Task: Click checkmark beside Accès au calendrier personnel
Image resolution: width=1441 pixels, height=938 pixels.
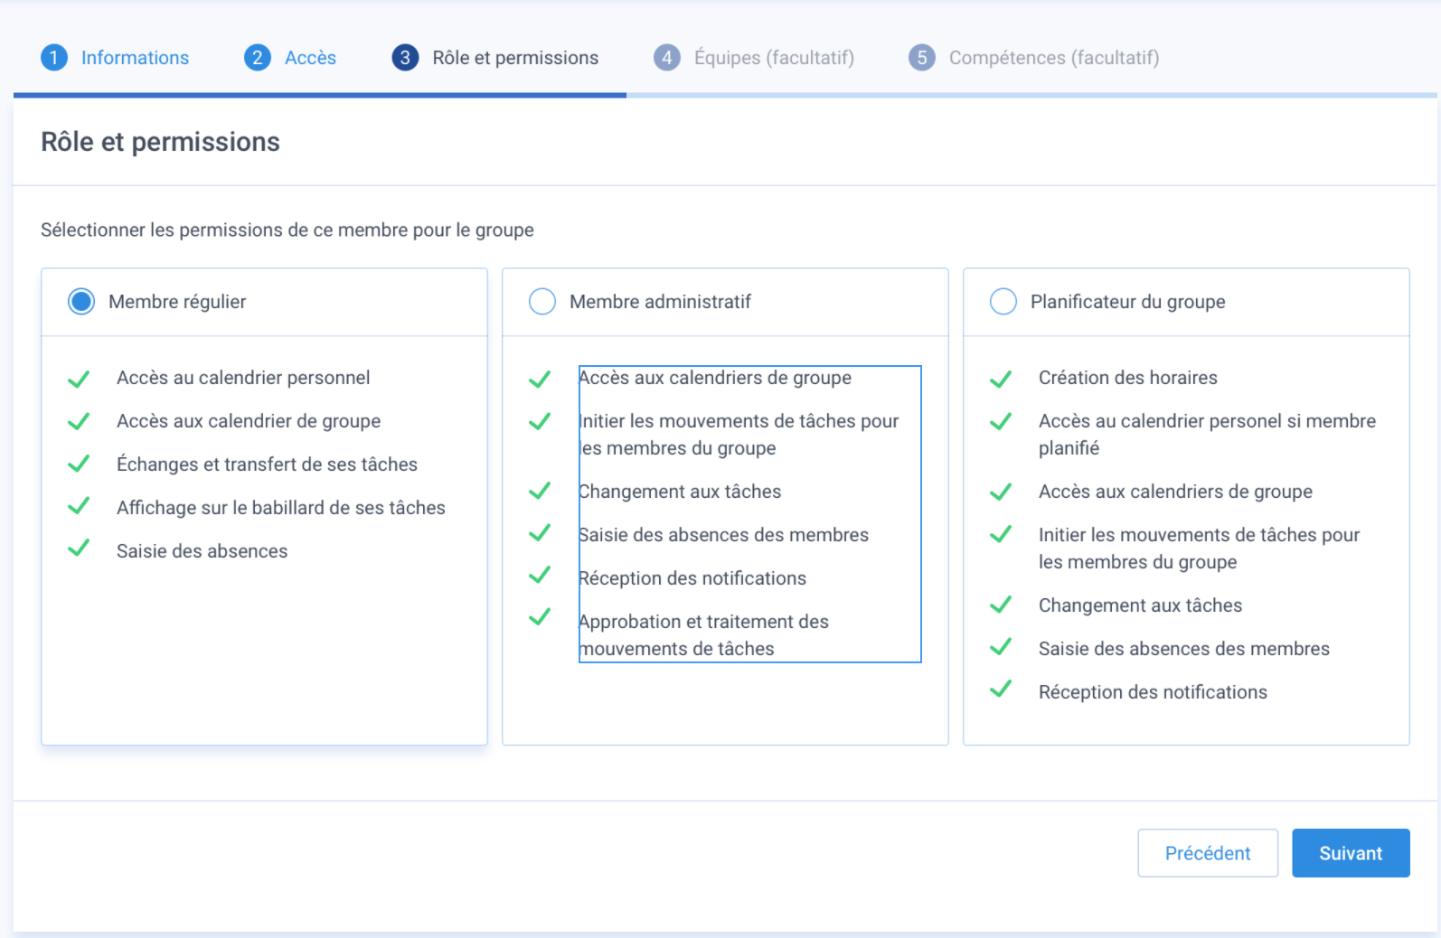Action: tap(80, 379)
